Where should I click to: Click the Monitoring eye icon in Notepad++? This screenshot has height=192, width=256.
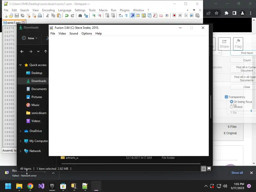click(x=167, y=15)
